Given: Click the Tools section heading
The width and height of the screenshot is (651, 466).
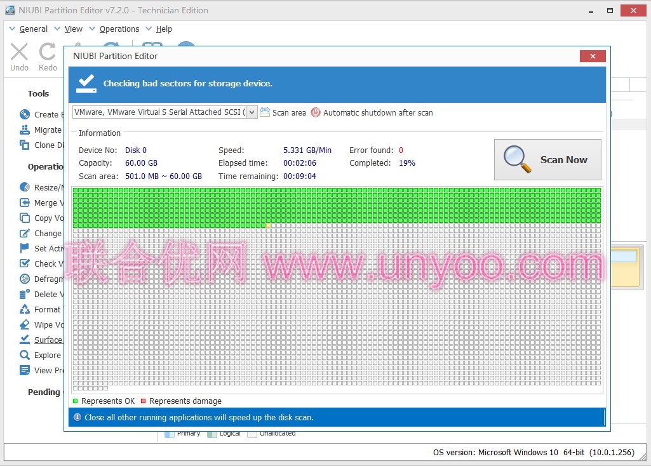Looking at the screenshot, I should coord(38,93).
